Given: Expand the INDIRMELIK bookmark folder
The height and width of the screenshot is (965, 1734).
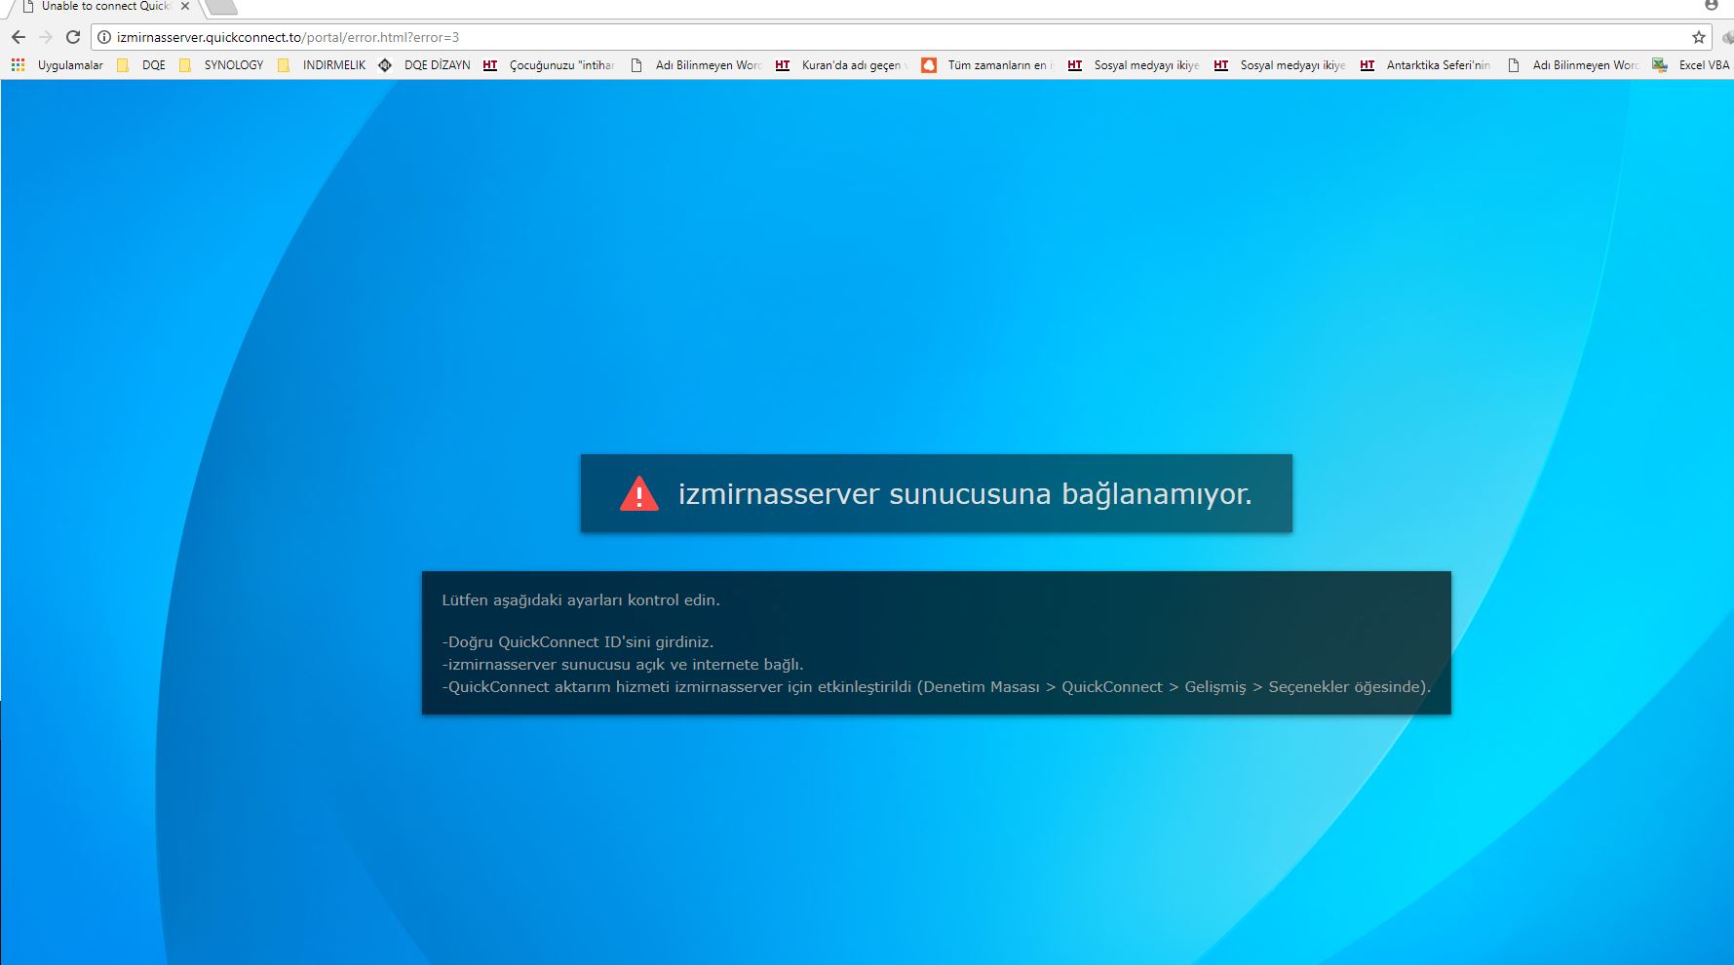Looking at the screenshot, I should [322, 65].
